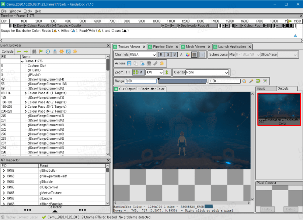Click the green flag bookmark icon in Event Browser
The width and height of the screenshot is (303, 220).
41,52
